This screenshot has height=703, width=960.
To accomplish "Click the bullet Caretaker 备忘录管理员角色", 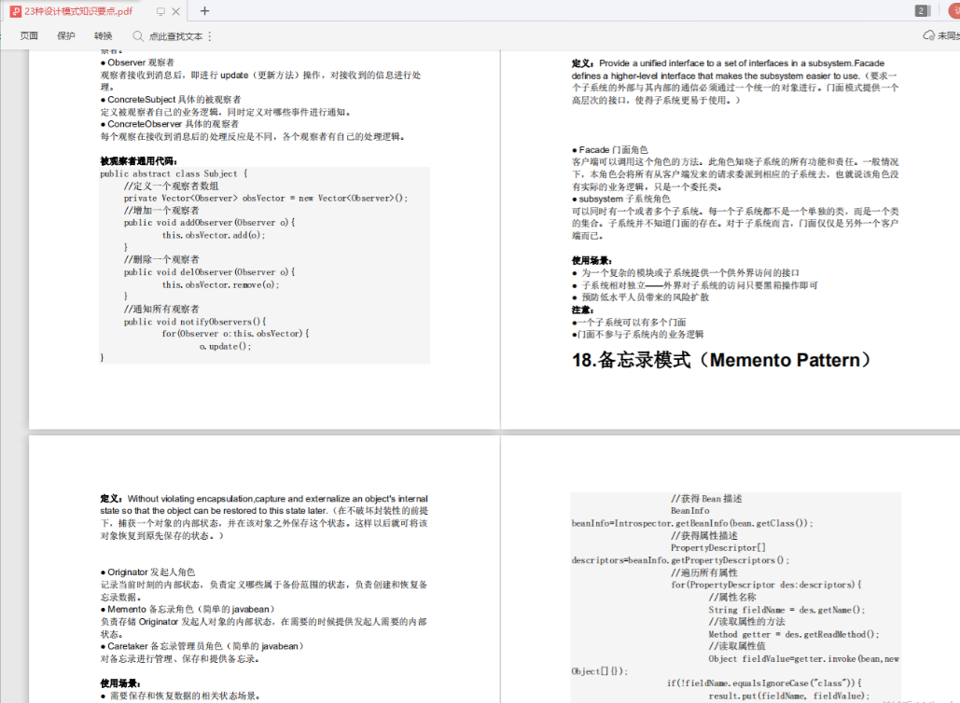I will click(202, 646).
